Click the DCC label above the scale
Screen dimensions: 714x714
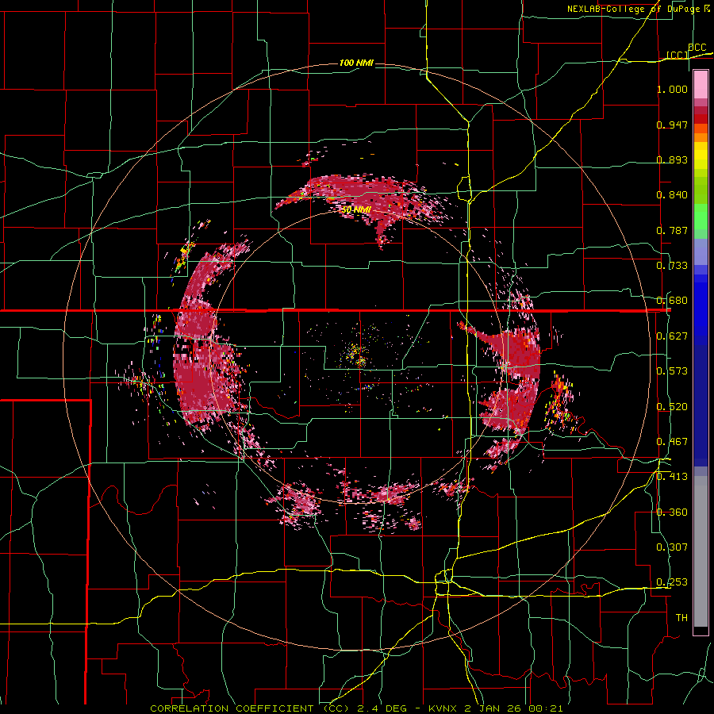pos(697,48)
